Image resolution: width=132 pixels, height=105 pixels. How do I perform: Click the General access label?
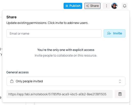coord(18,72)
